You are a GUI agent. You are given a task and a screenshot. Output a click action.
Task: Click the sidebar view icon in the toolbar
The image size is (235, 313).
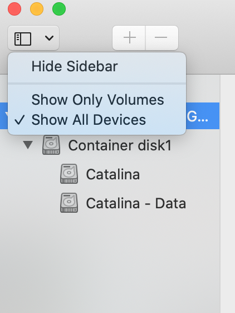pyautogui.click(x=23, y=39)
